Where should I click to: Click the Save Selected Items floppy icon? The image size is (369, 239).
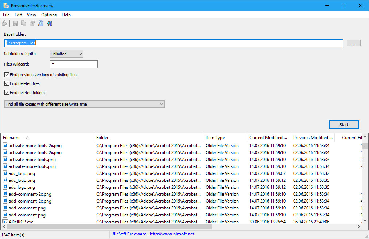click(x=15, y=23)
